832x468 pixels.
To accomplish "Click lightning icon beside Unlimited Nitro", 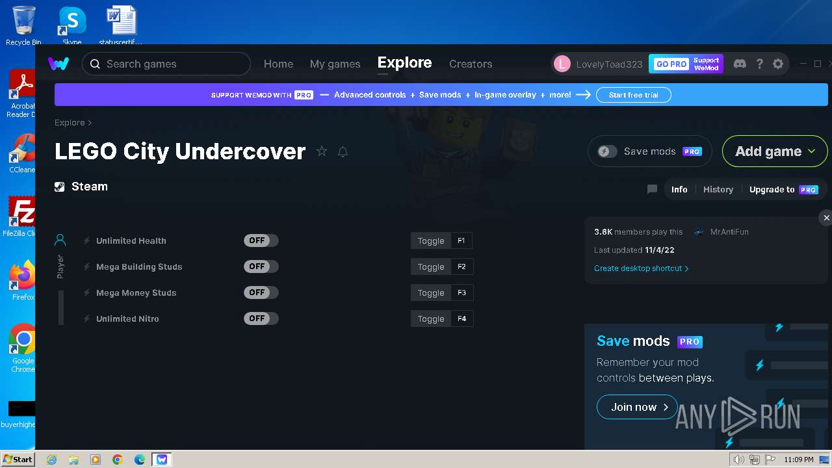I will pyautogui.click(x=86, y=318).
